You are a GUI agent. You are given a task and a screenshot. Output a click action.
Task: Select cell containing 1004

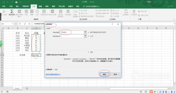[x=18, y=43]
